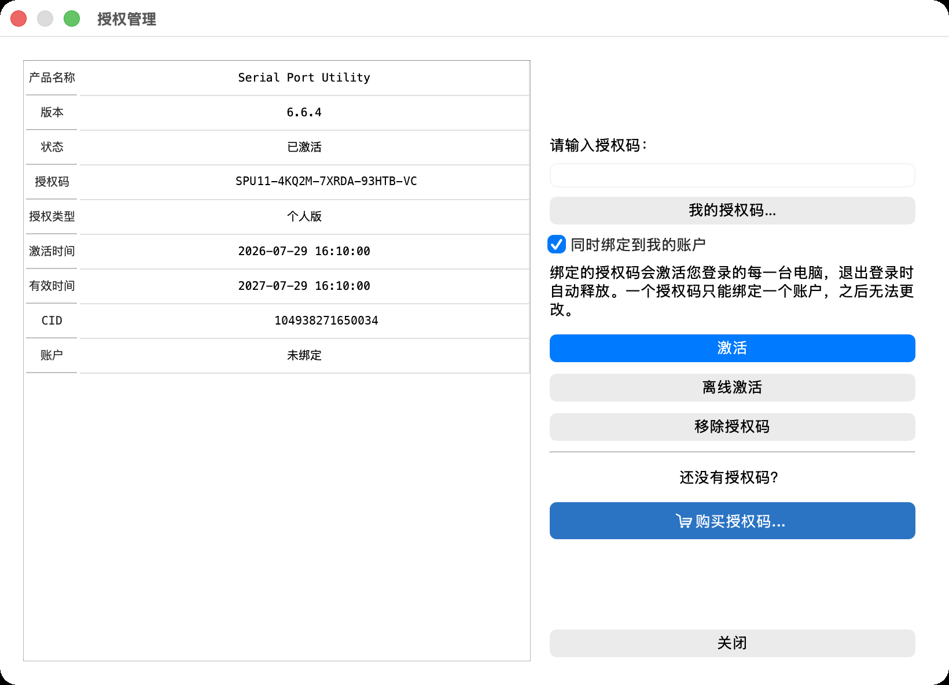The image size is (949, 685).
Task: Click the 请输入授权码 label
Action: [x=598, y=145]
